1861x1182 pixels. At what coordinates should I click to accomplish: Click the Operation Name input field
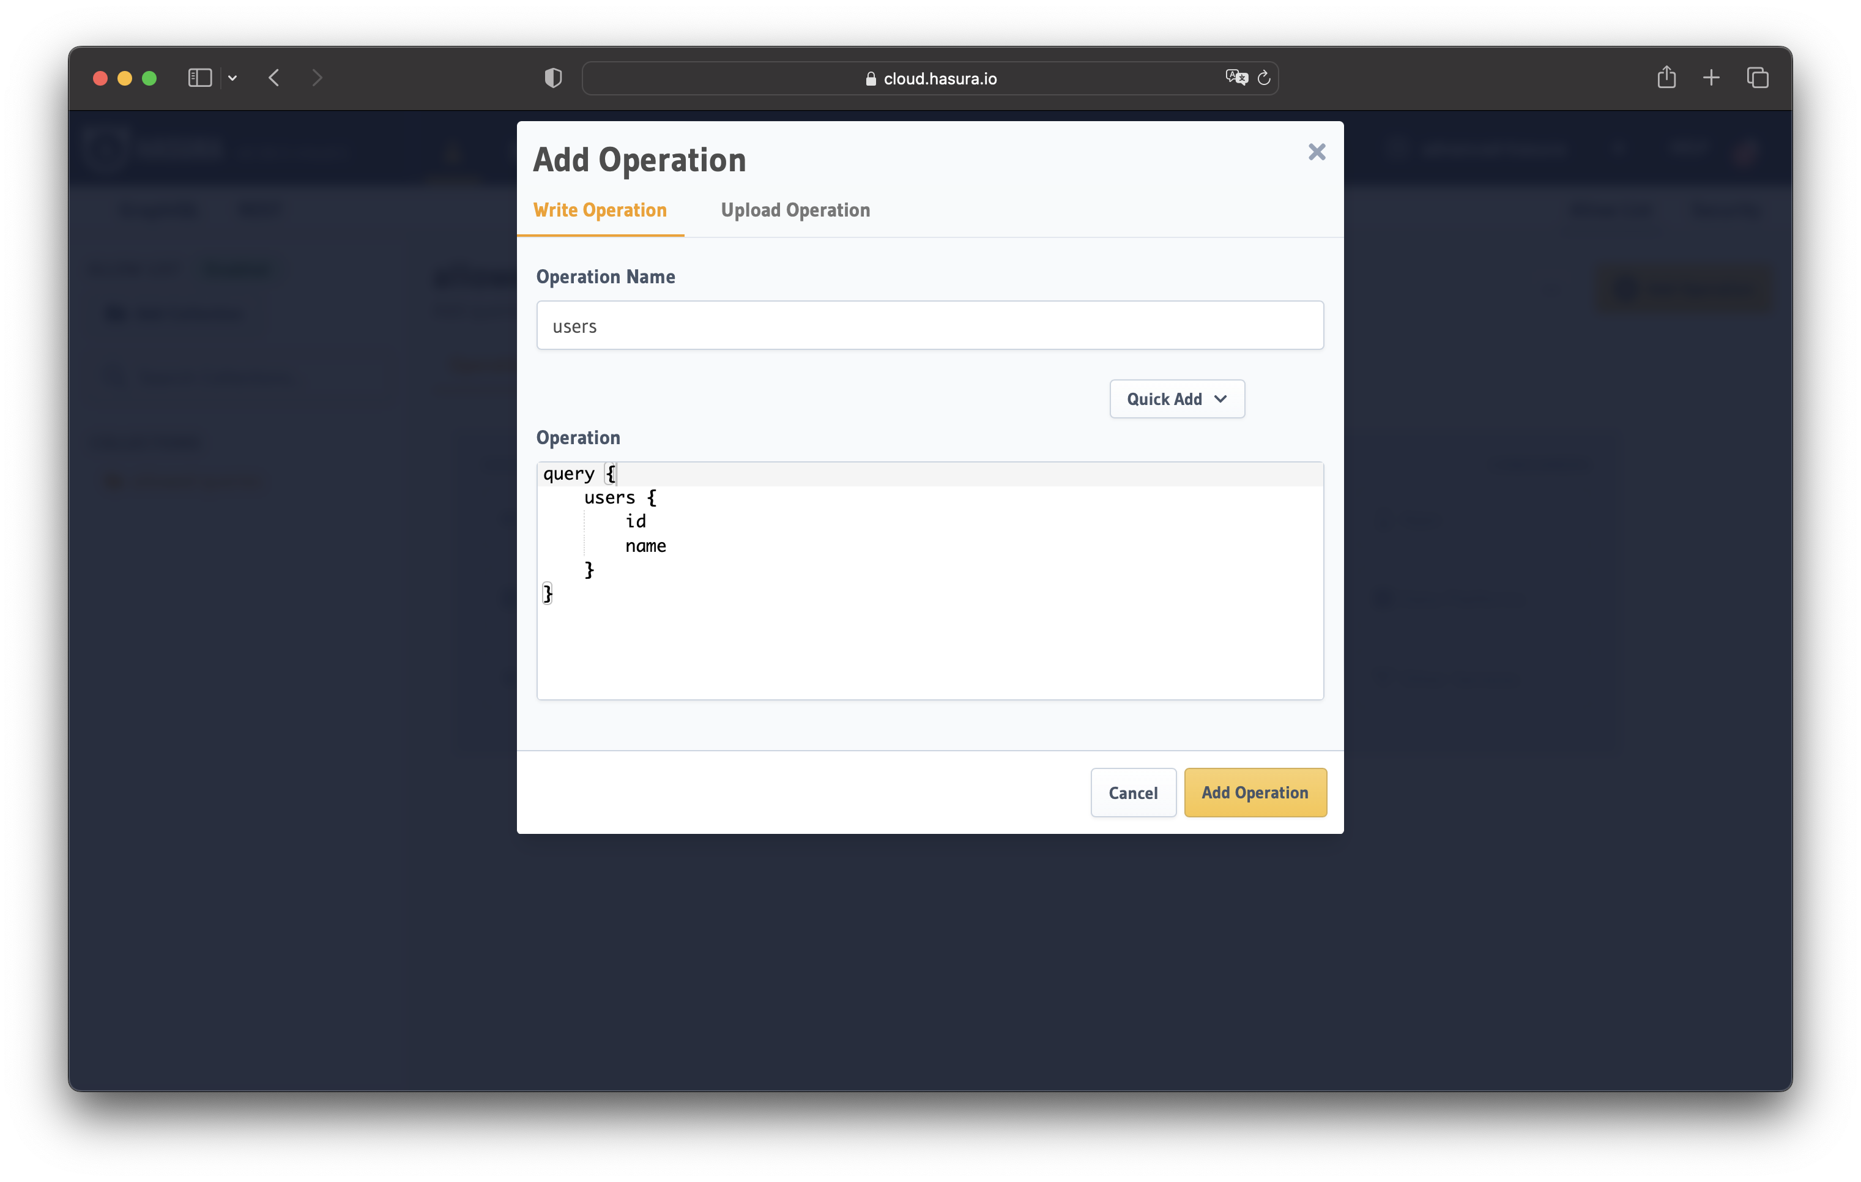(930, 325)
